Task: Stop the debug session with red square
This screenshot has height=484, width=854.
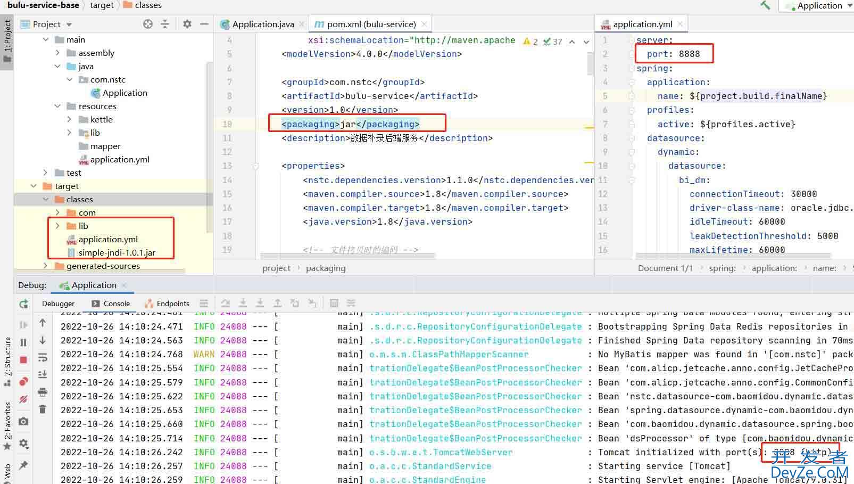Action: tap(23, 360)
